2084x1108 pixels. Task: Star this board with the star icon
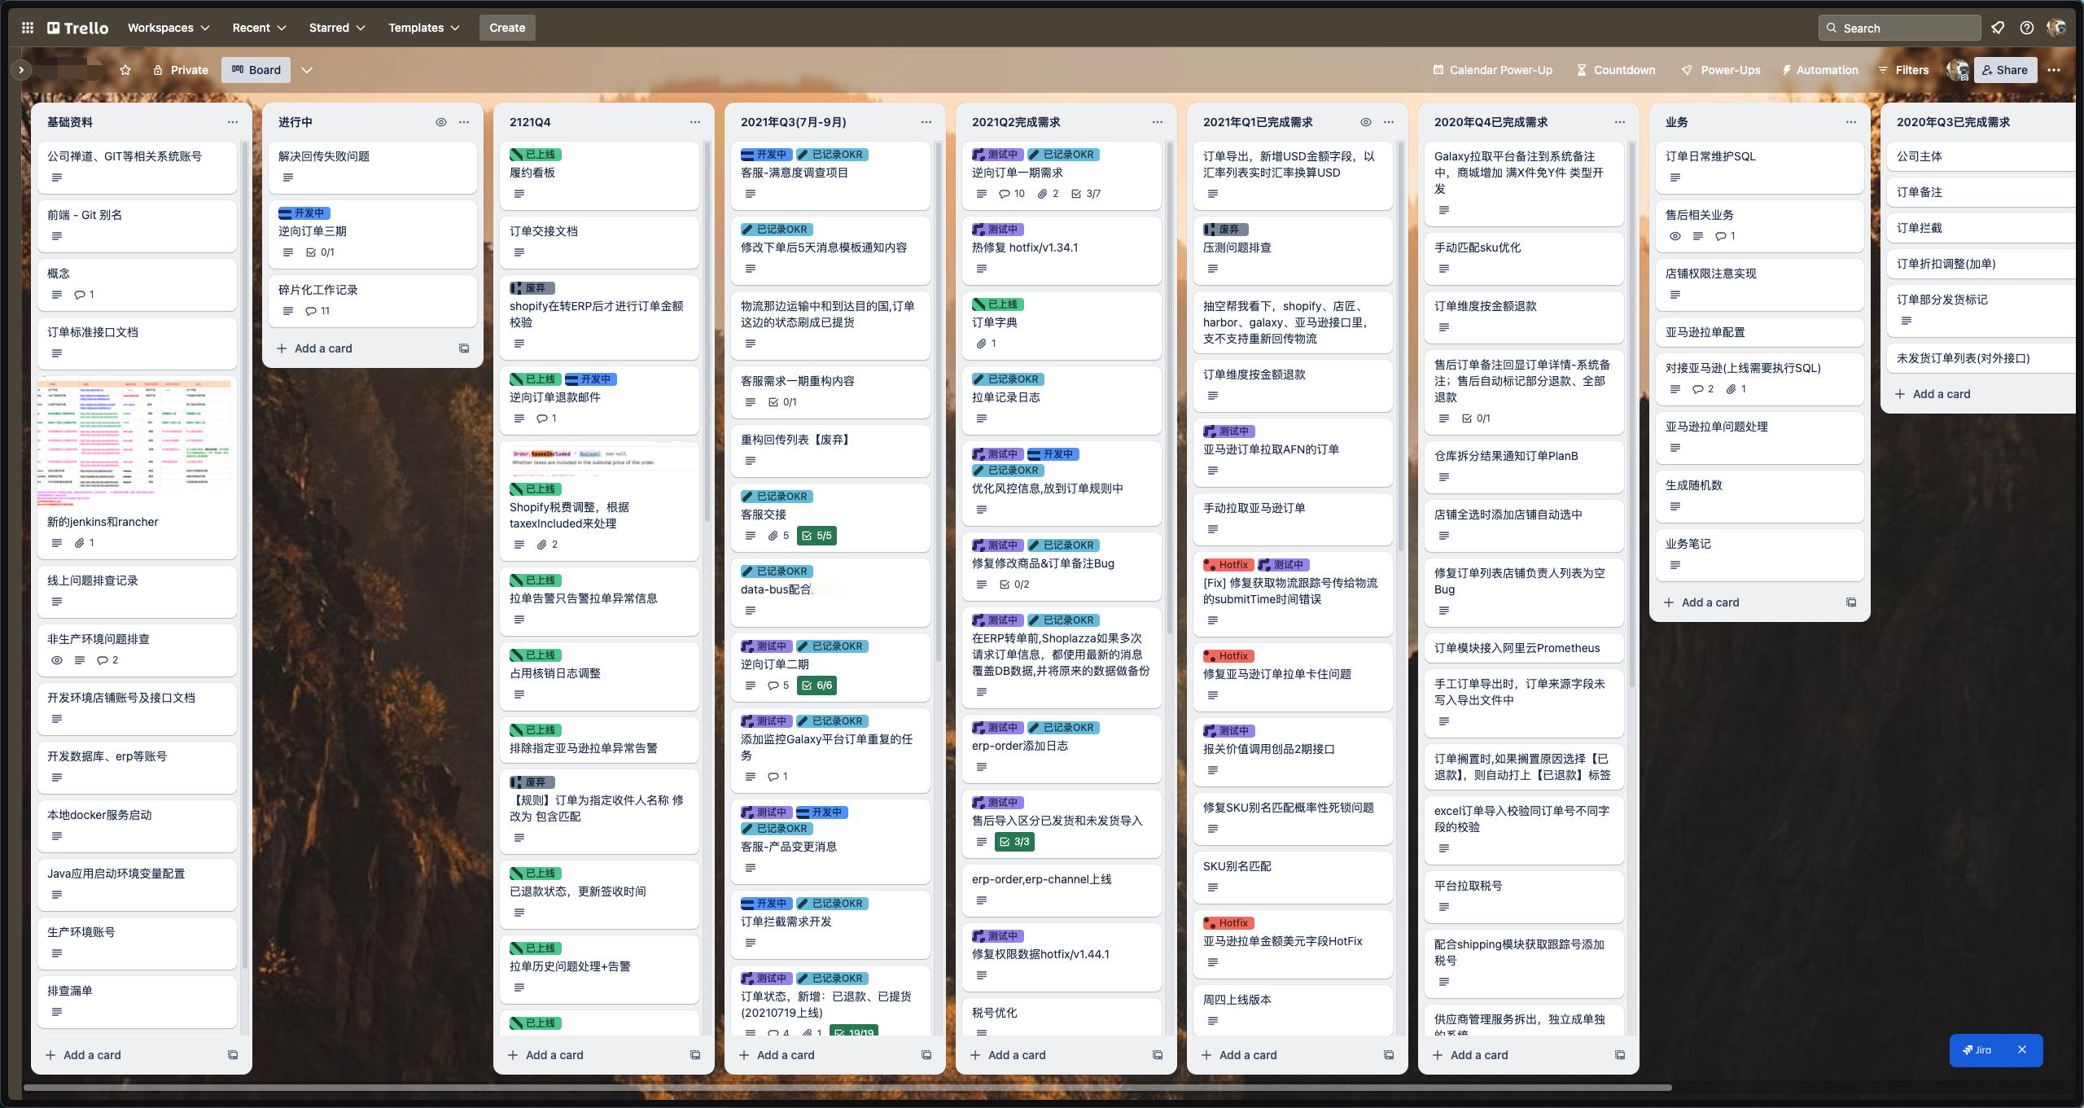[x=125, y=70]
